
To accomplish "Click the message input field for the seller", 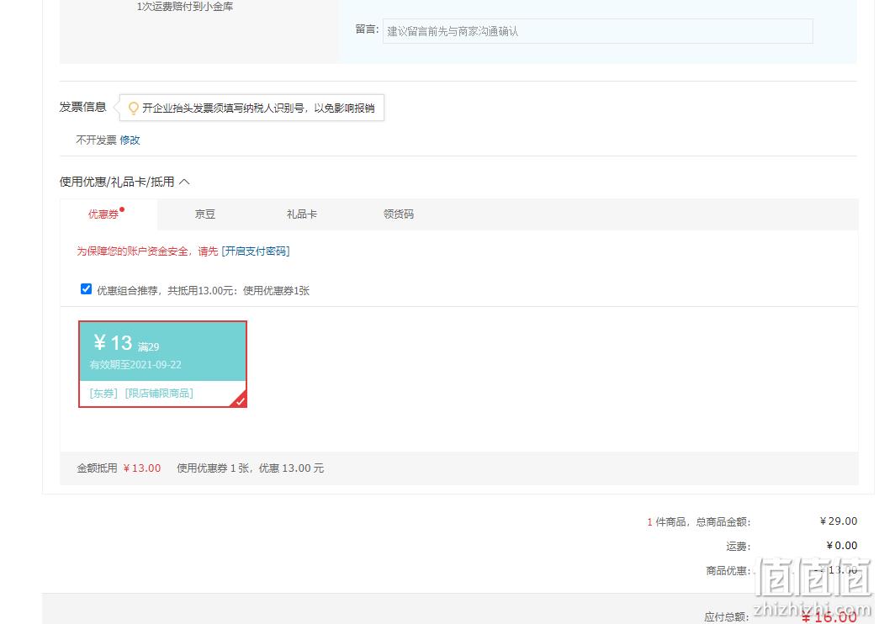I will tap(597, 31).
